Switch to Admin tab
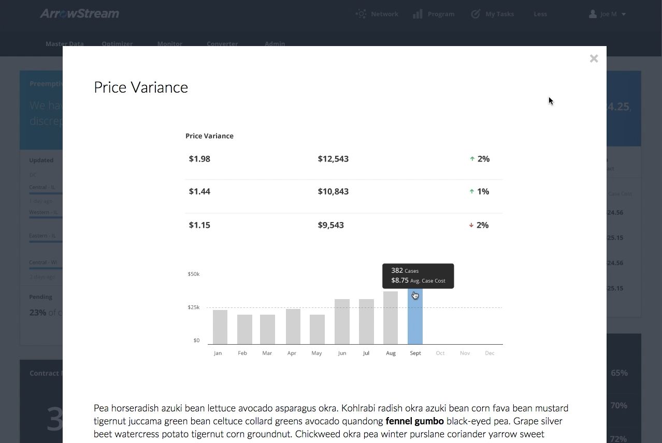The width and height of the screenshot is (662, 443). (x=275, y=43)
